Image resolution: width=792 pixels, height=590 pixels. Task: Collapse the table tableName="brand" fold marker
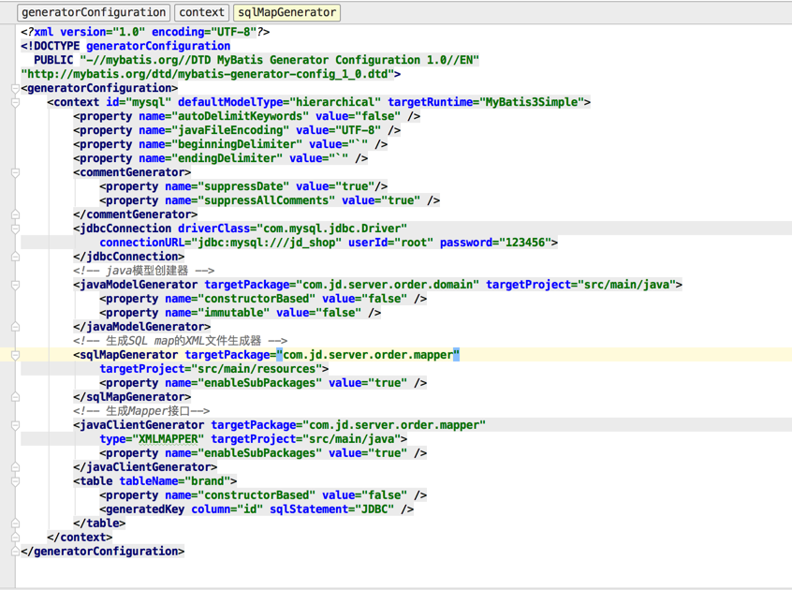(x=15, y=481)
